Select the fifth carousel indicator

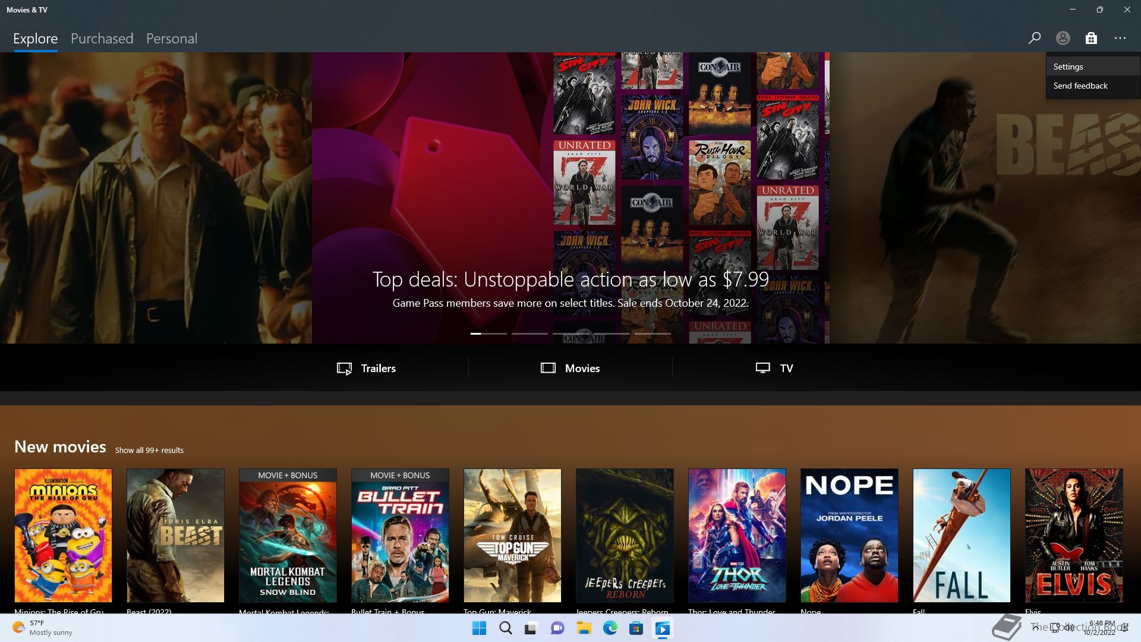pyautogui.click(x=653, y=333)
